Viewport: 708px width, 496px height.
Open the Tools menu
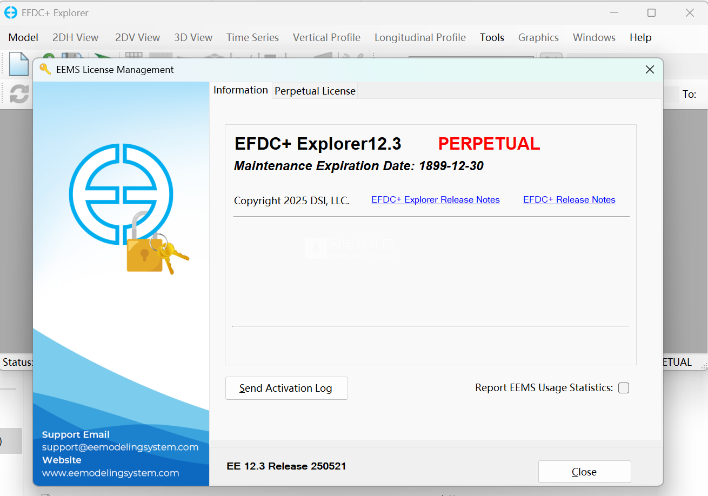tap(492, 37)
